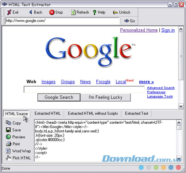Open the Personalized Home link
The height and width of the screenshot is (173, 186).
pyautogui.click(x=139, y=30)
